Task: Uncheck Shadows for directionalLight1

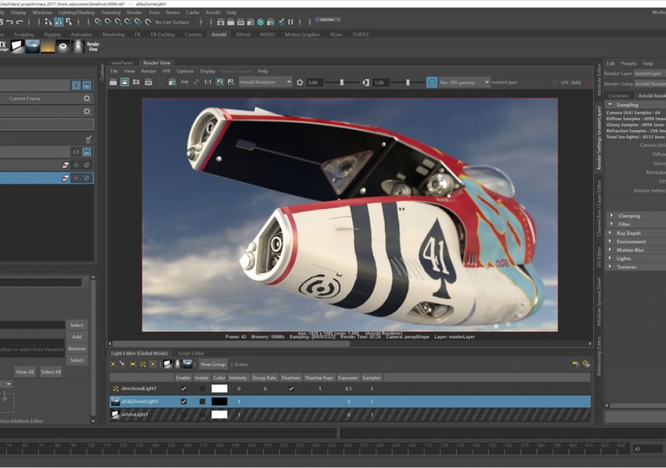Action: coord(291,389)
